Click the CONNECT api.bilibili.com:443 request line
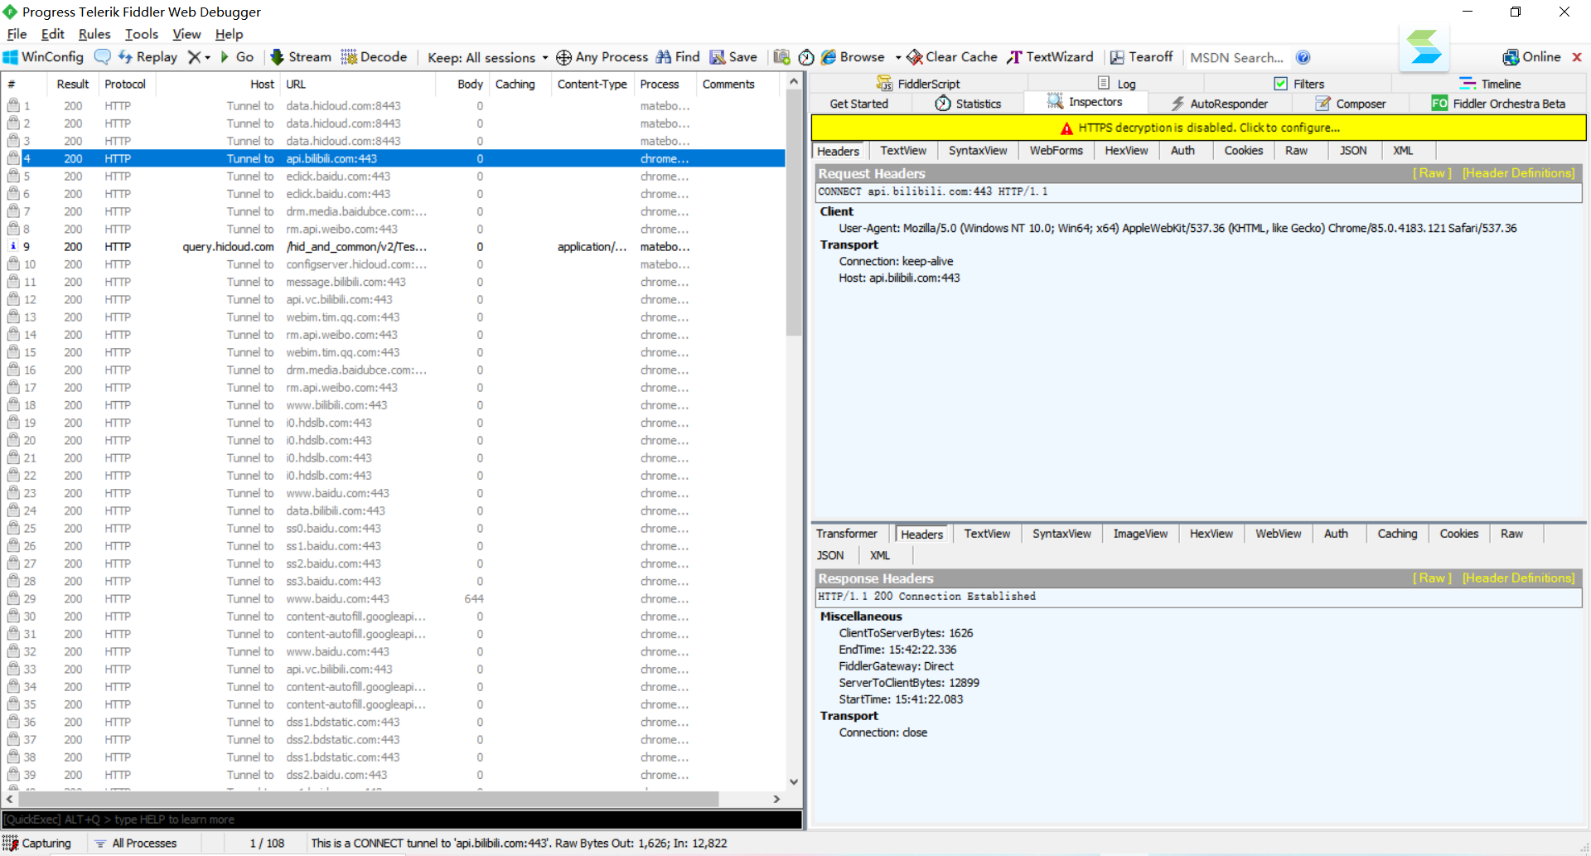The image size is (1591, 856). (x=1197, y=191)
